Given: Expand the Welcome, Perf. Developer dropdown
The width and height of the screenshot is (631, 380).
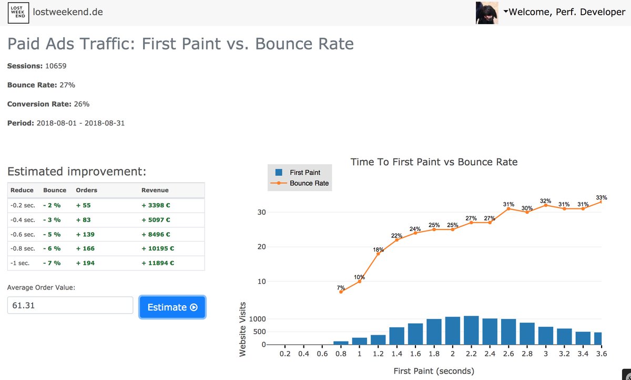Looking at the screenshot, I should [564, 12].
